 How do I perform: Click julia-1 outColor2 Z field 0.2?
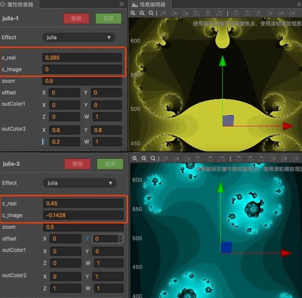coord(65,142)
